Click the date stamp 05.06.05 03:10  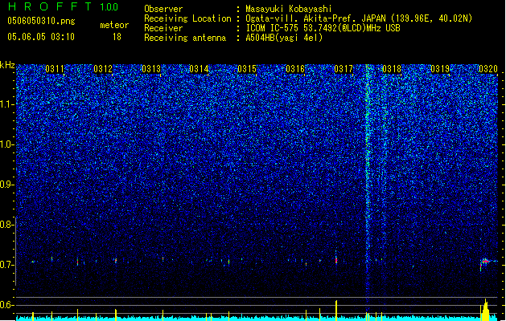tap(41, 37)
